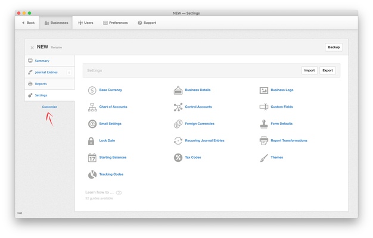The image size is (373, 238).
Task: Click the Lock Date padlock icon
Action: click(x=91, y=141)
